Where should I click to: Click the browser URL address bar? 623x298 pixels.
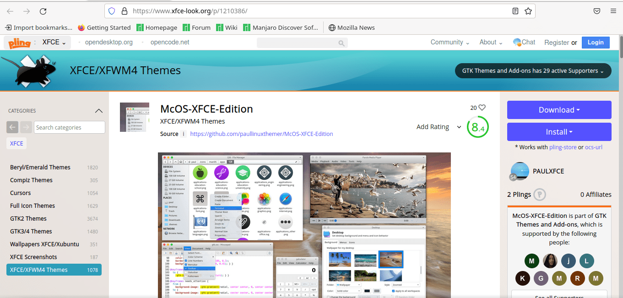320,11
